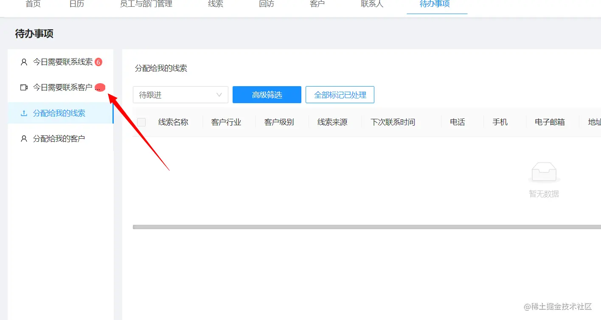Click the 电话 column header
Image resolution: width=601 pixels, height=320 pixels.
458,122
